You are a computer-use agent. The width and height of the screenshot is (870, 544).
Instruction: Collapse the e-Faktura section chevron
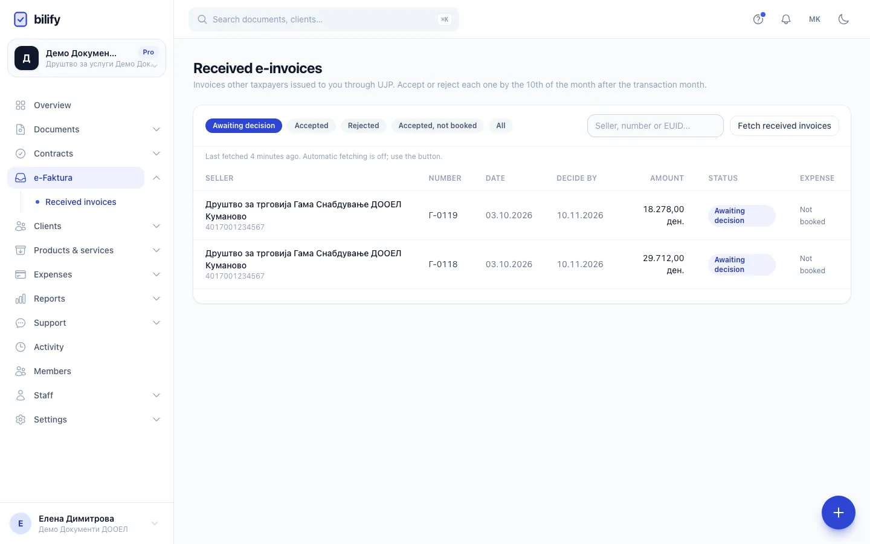(156, 178)
